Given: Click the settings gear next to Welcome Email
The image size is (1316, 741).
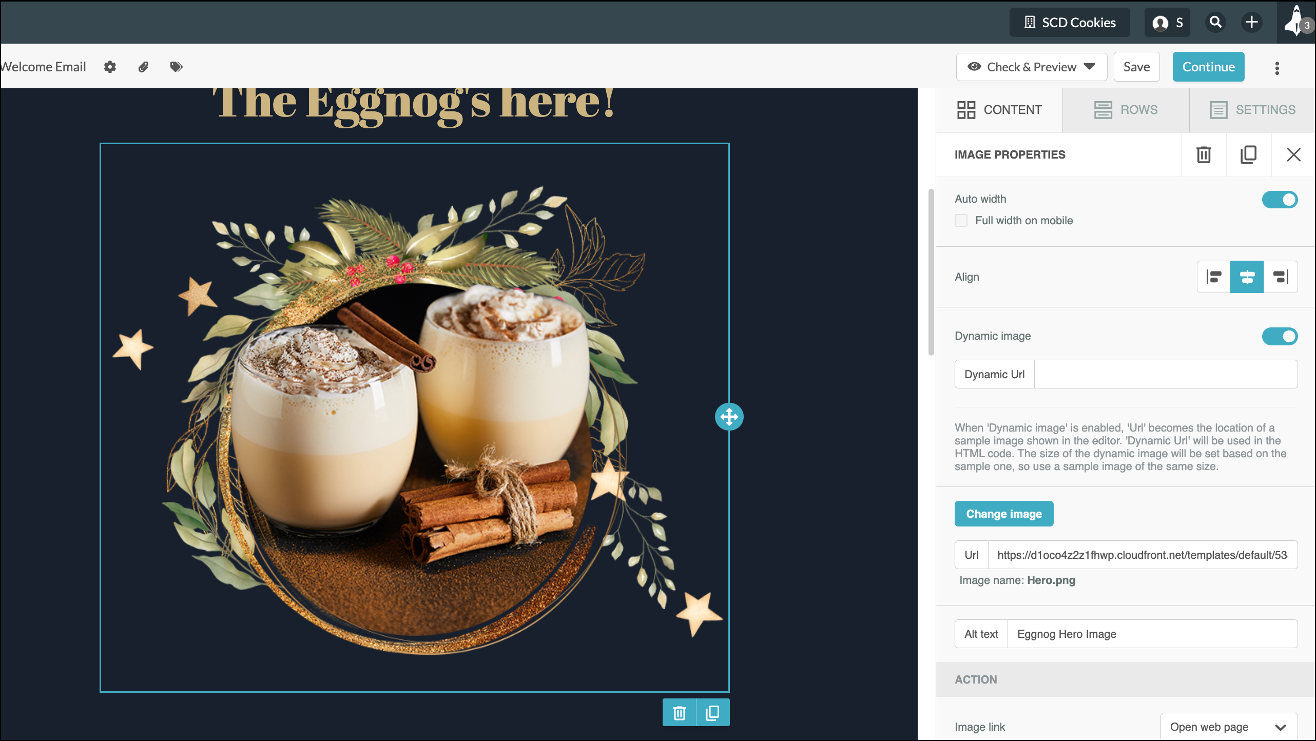Looking at the screenshot, I should [x=110, y=67].
